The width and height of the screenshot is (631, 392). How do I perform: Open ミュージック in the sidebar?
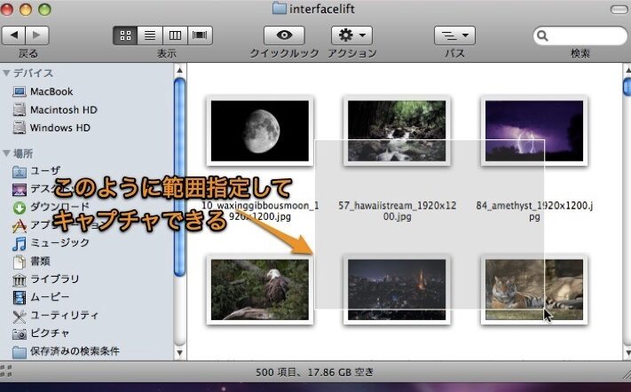pyautogui.click(x=60, y=242)
